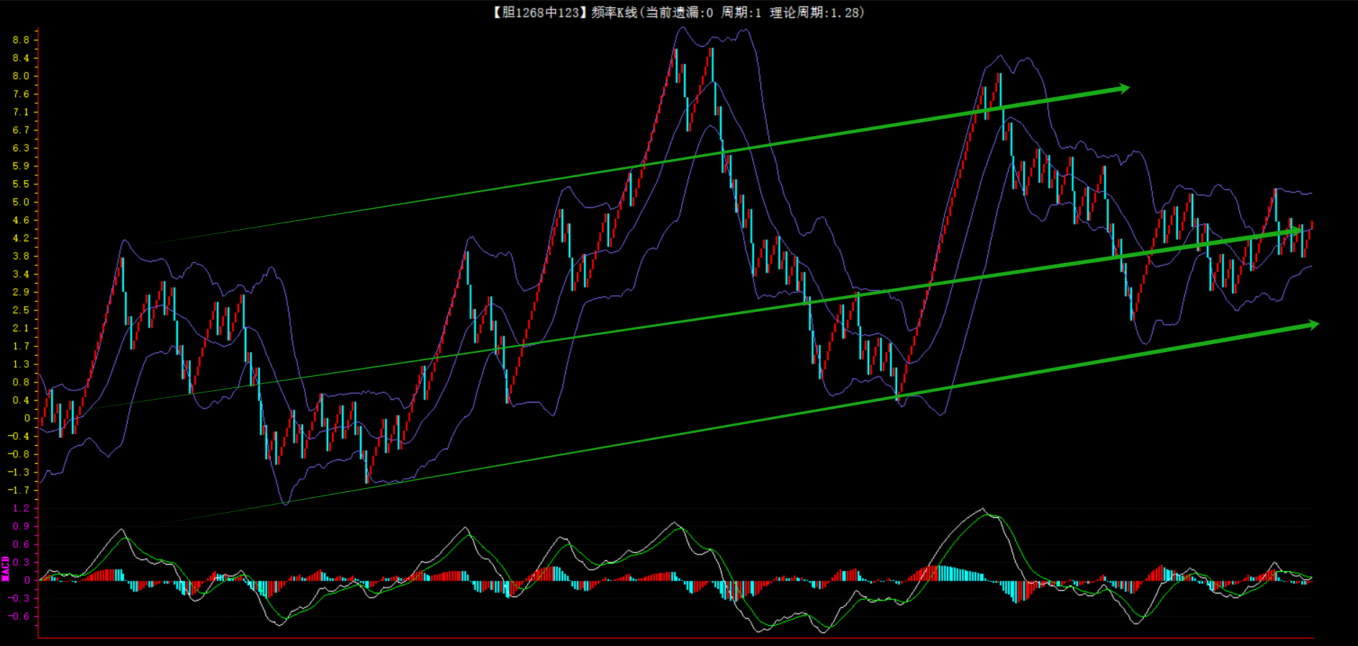The image size is (1358, 646).
Task: Click the -1.7 label on the price axis
Action: (x=19, y=490)
